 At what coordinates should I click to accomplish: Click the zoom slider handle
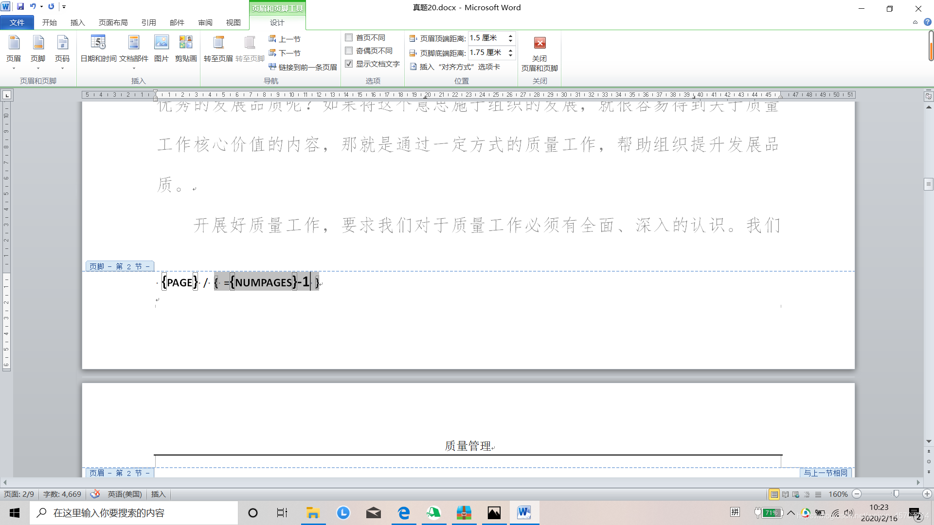[896, 494]
